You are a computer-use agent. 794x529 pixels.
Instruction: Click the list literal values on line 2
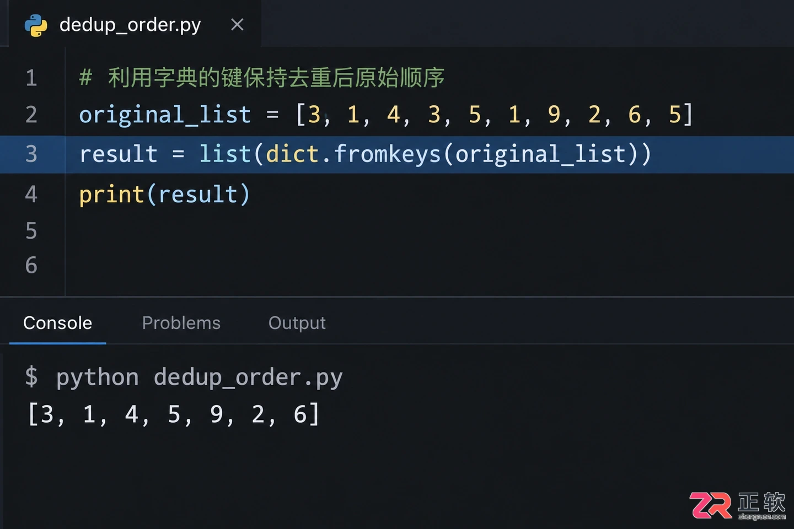494,115
